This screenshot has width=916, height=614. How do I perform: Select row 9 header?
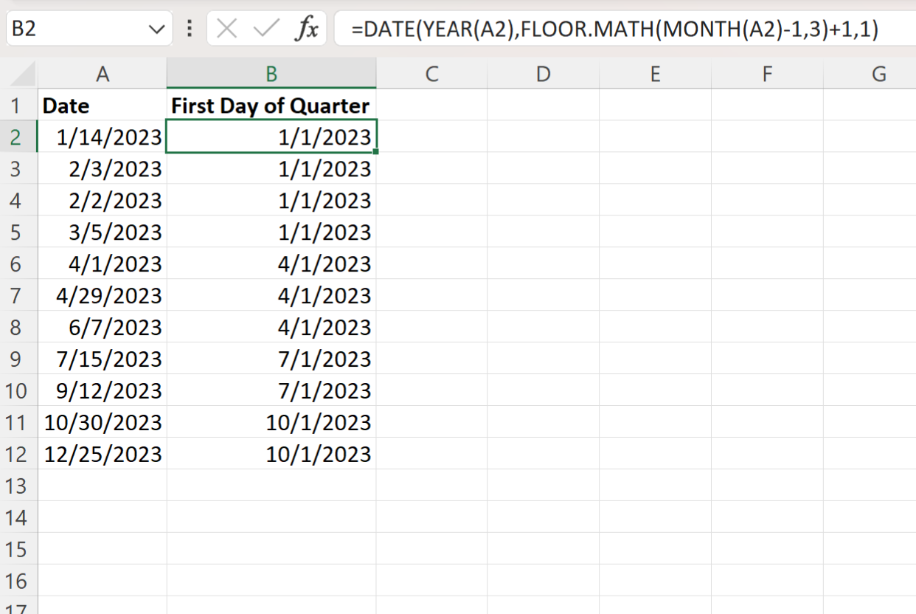[x=18, y=359]
